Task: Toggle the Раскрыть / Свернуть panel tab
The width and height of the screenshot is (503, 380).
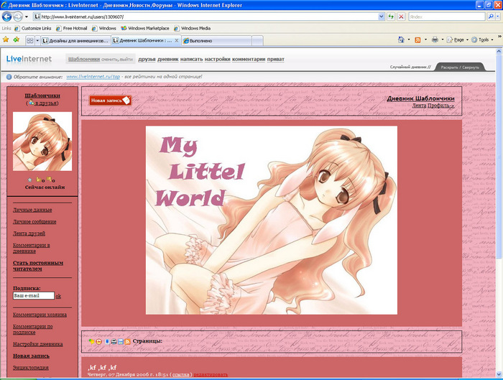Action: point(460,68)
